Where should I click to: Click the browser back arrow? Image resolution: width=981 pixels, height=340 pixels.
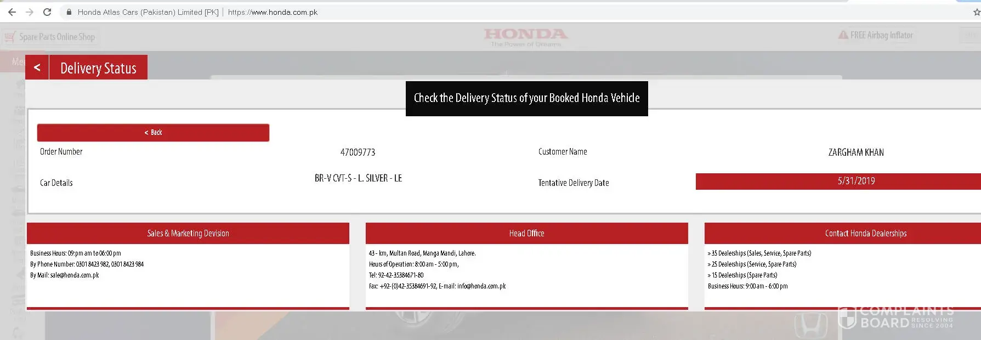(12, 12)
